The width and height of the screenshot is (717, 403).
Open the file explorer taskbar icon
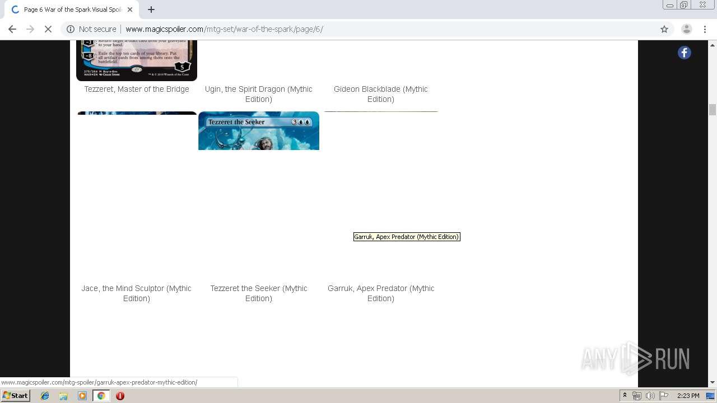(63, 396)
